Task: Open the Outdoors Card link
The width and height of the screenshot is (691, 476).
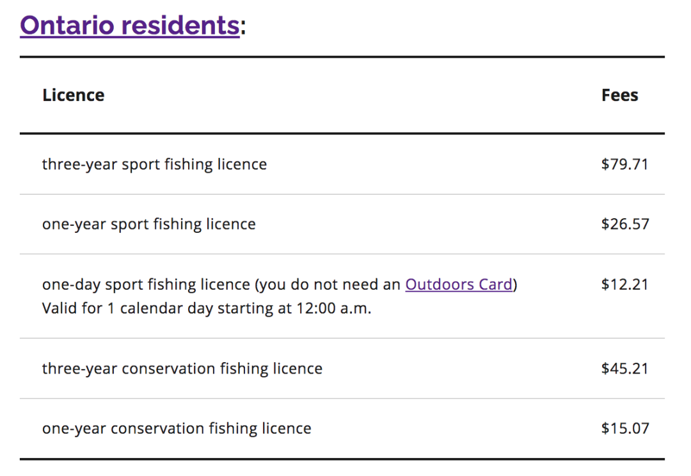Action: point(459,284)
